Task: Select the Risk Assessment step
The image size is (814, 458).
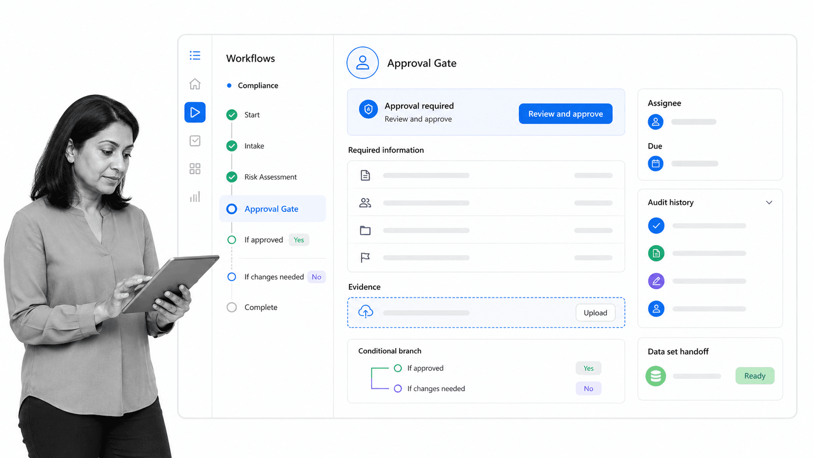Action: click(261, 177)
